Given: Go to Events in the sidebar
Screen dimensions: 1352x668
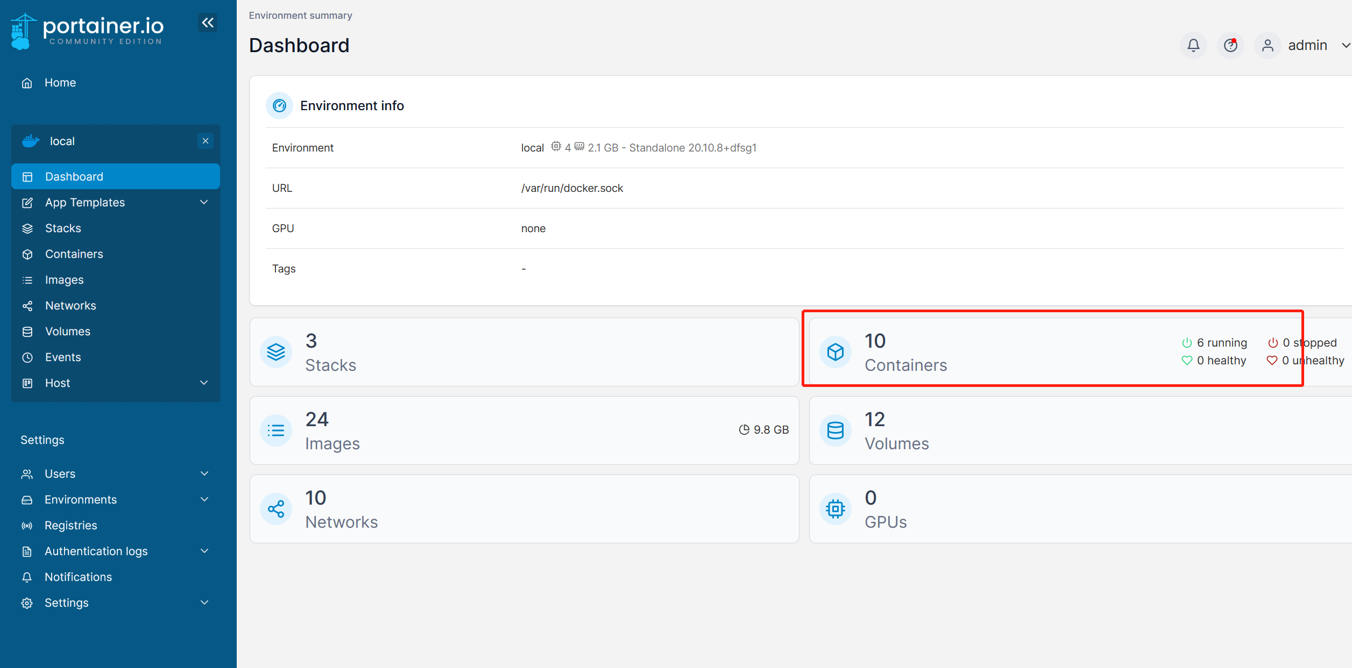Looking at the screenshot, I should (63, 357).
